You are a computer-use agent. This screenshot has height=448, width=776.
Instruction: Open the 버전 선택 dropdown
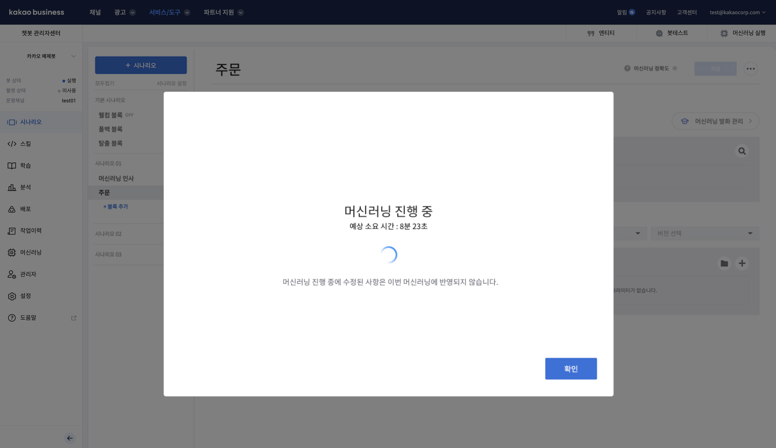click(x=705, y=233)
